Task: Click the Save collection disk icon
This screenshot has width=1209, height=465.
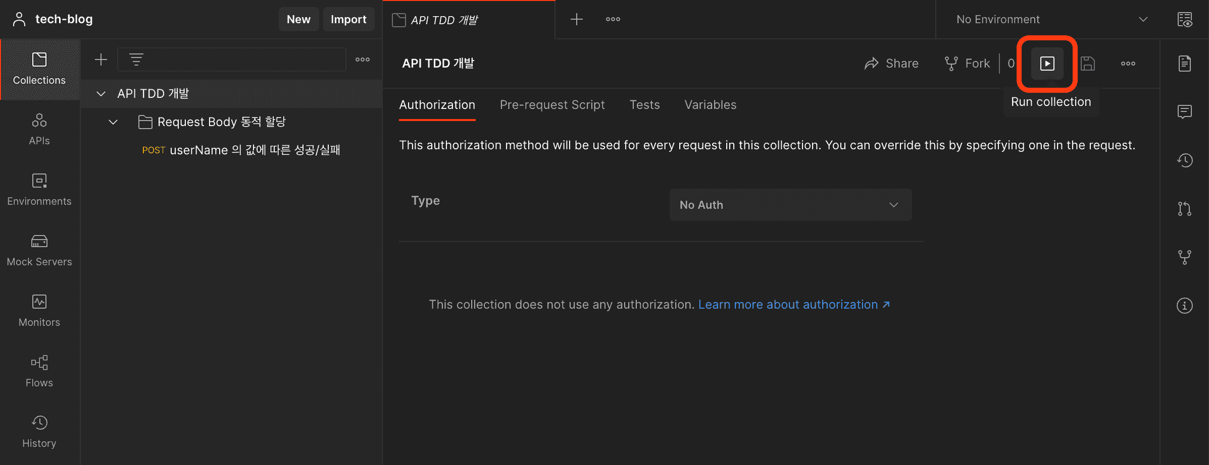Action: (1087, 64)
